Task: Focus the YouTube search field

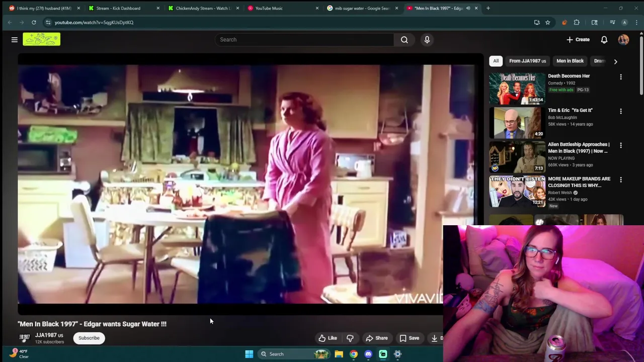Action: 304,40
